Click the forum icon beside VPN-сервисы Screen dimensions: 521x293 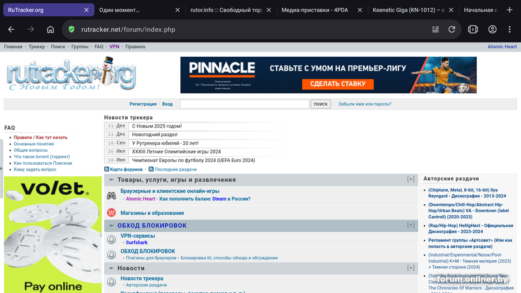click(x=111, y=239)
